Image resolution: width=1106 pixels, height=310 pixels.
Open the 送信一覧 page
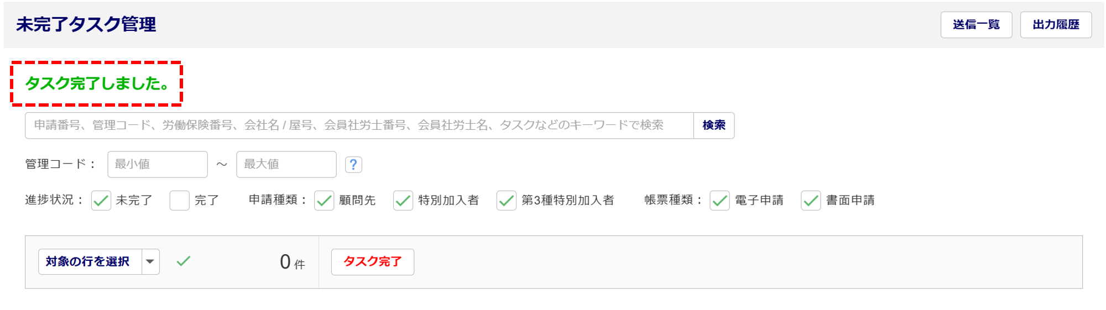coord(976,25)
